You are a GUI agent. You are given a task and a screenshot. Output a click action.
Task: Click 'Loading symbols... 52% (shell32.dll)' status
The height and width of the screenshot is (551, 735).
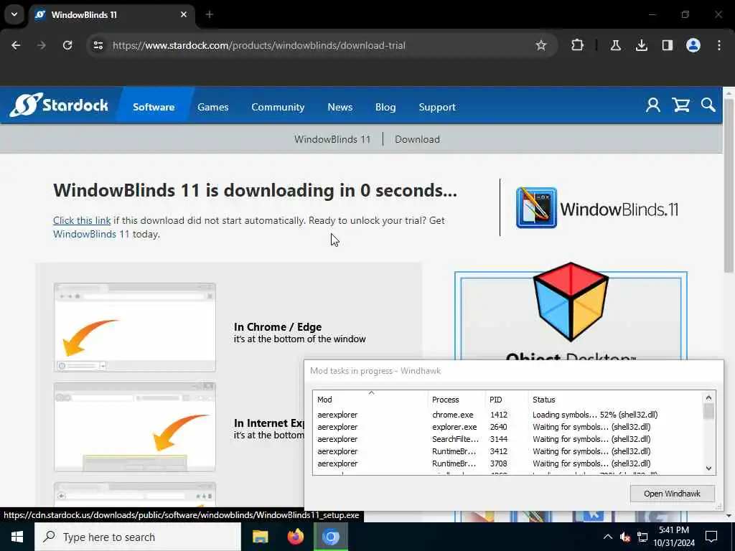click(595, 415)
